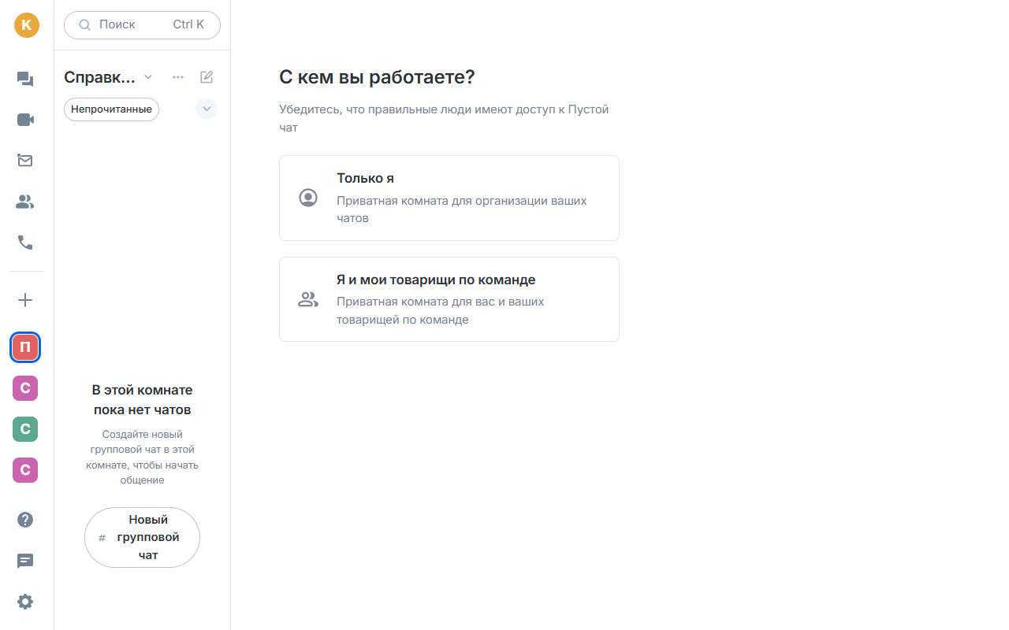
Task: Click the compose new chat pencil icon
Action: coord(207,77)
